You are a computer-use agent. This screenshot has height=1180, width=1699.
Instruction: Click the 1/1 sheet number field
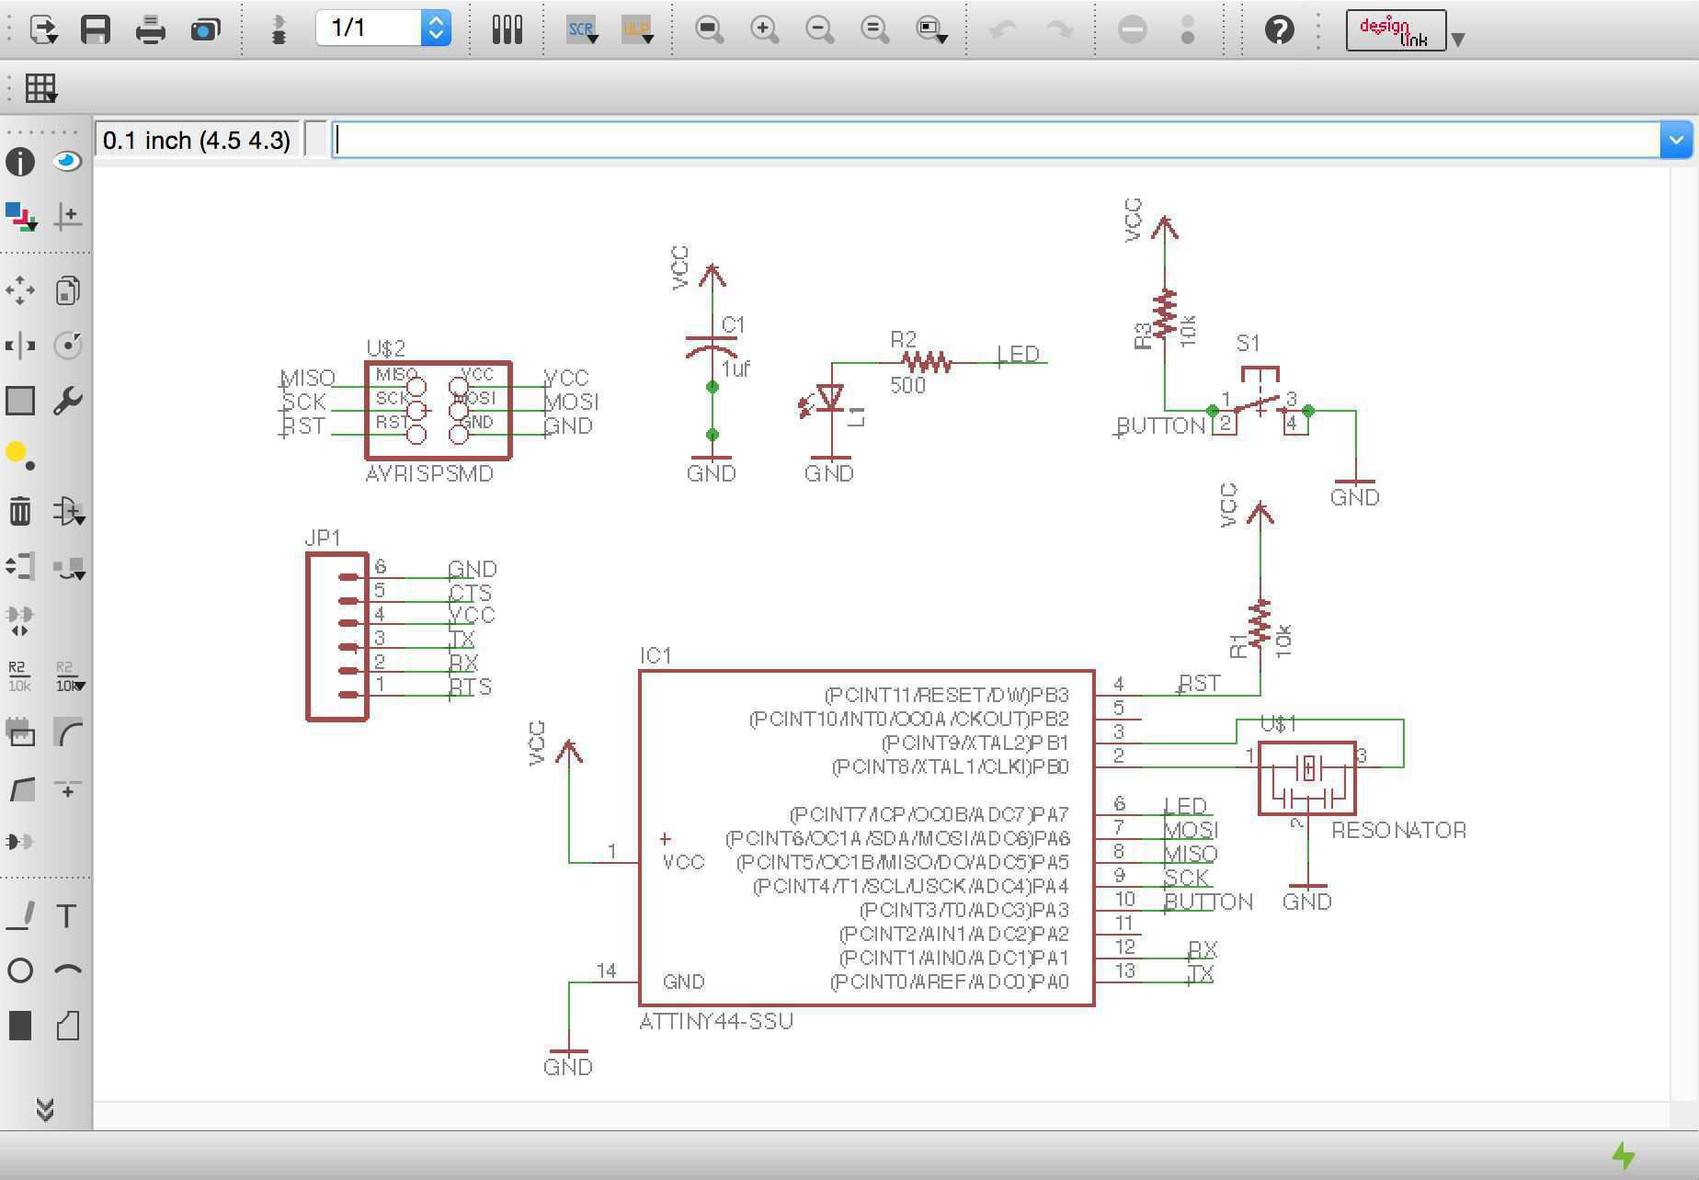coord(369,28)
